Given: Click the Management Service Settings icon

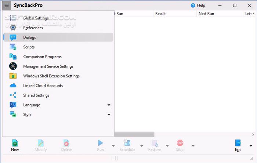Looking at the screenshot, I should pos(13,66).
